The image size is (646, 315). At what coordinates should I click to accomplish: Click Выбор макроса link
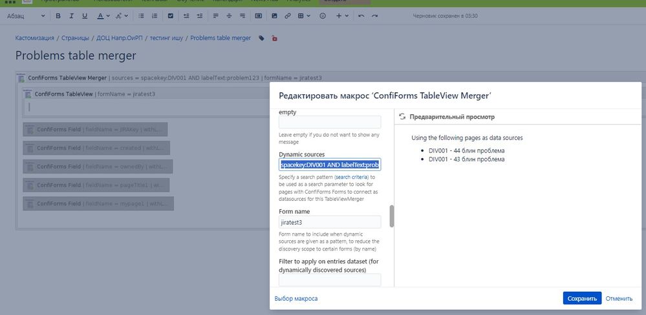click(296, 299)
